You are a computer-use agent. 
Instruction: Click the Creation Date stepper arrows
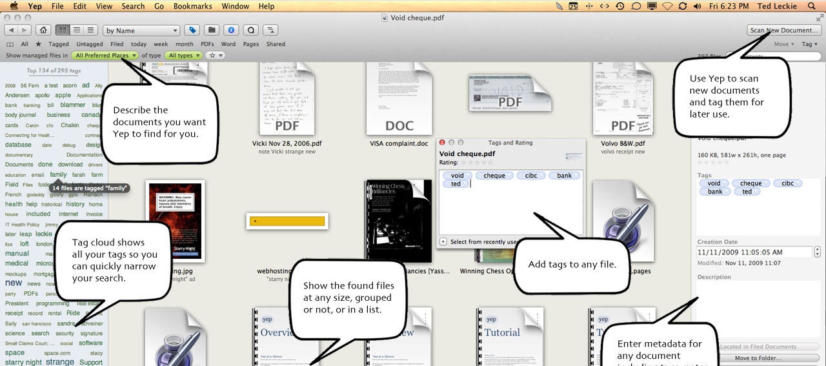click(818, 252)
